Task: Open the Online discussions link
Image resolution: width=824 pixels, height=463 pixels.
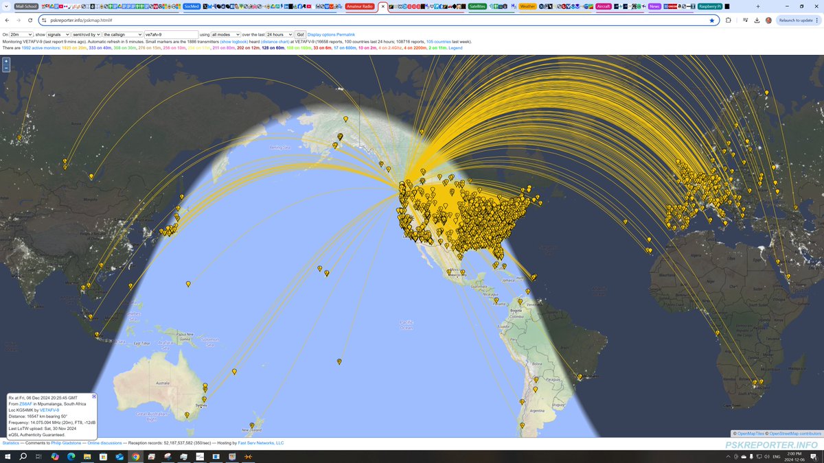Action: coord(106,443)
